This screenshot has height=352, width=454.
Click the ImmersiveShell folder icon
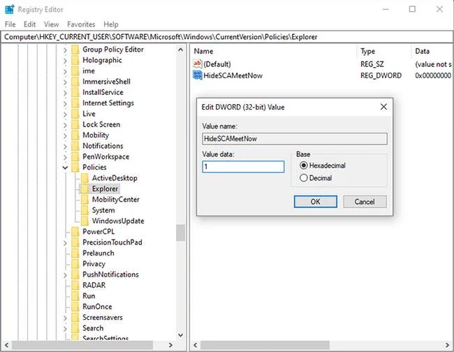[75, 82]
